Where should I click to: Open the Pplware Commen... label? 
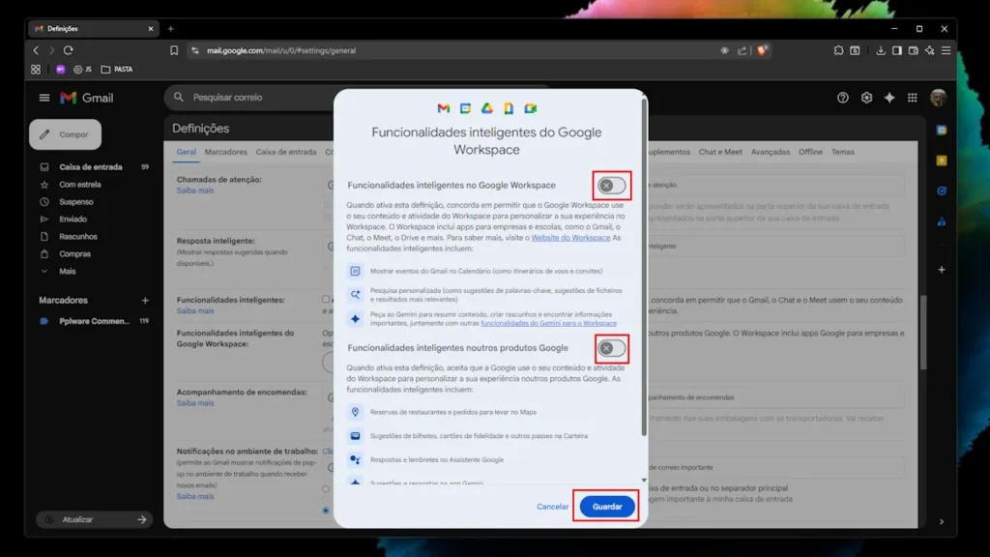94,321
